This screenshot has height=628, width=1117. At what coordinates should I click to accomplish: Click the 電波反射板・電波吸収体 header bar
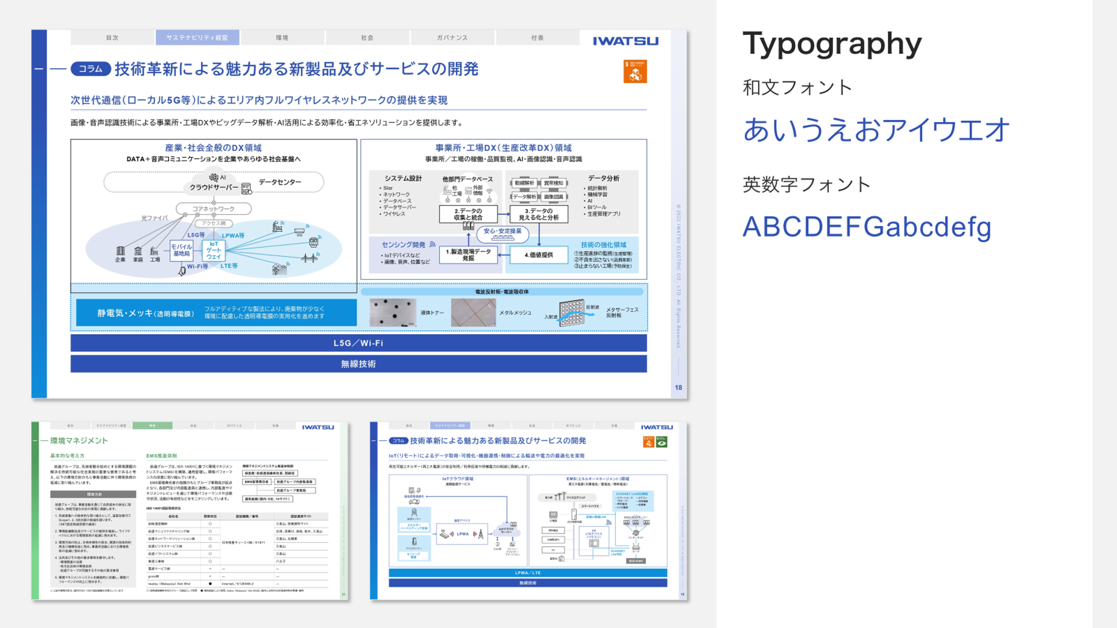pos(502,292)
